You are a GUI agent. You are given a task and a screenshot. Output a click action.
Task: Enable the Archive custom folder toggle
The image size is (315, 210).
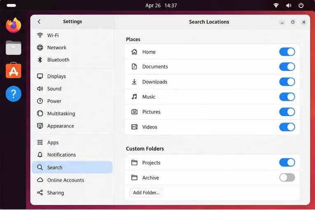click(x=287, y=177)
